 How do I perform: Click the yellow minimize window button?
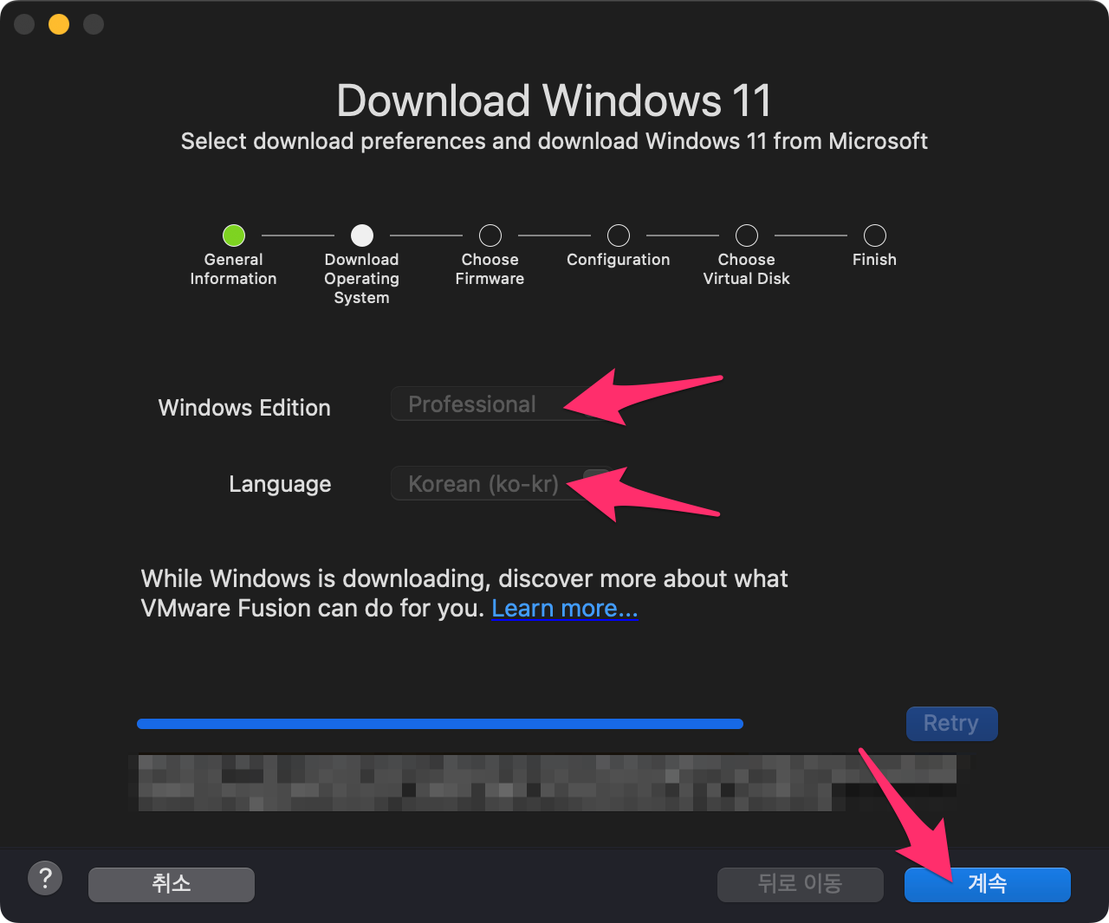tap(59, 24)
